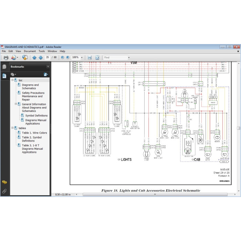The width and height of the screenshot is (241, 241).
Task: Click the 100% zoom level box
Action: 76,57
